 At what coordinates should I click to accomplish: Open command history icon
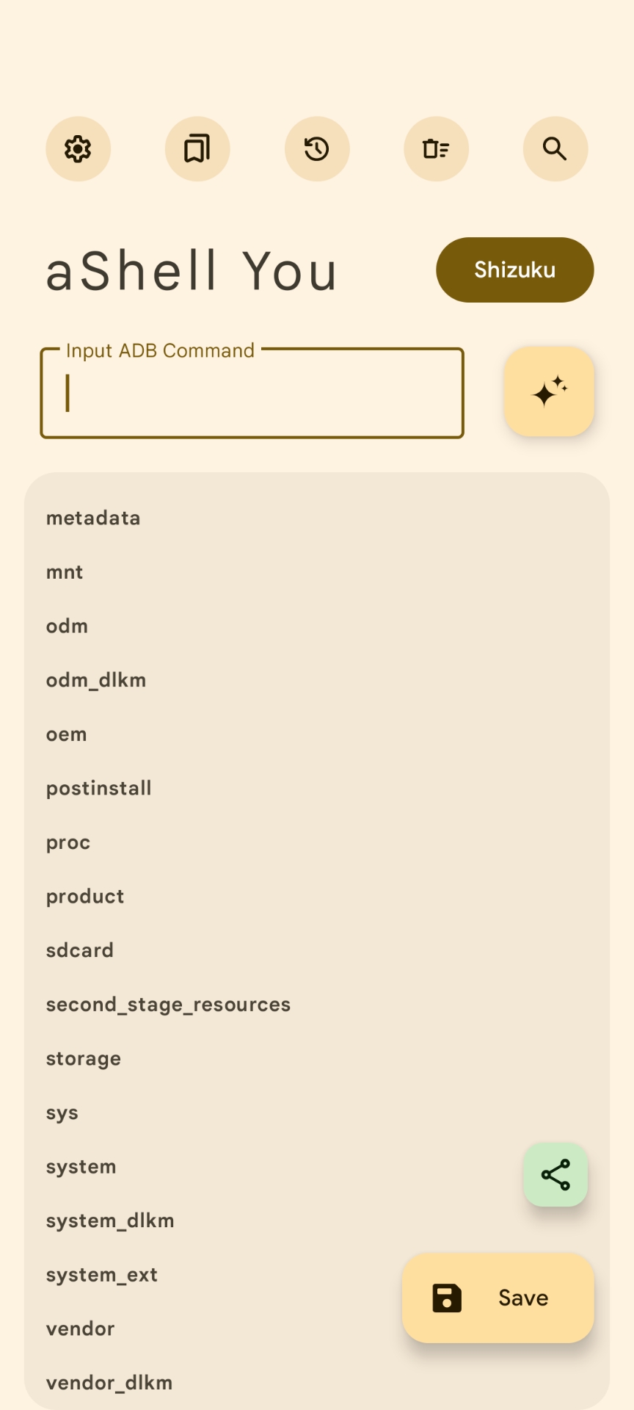[x=317, y=149]
